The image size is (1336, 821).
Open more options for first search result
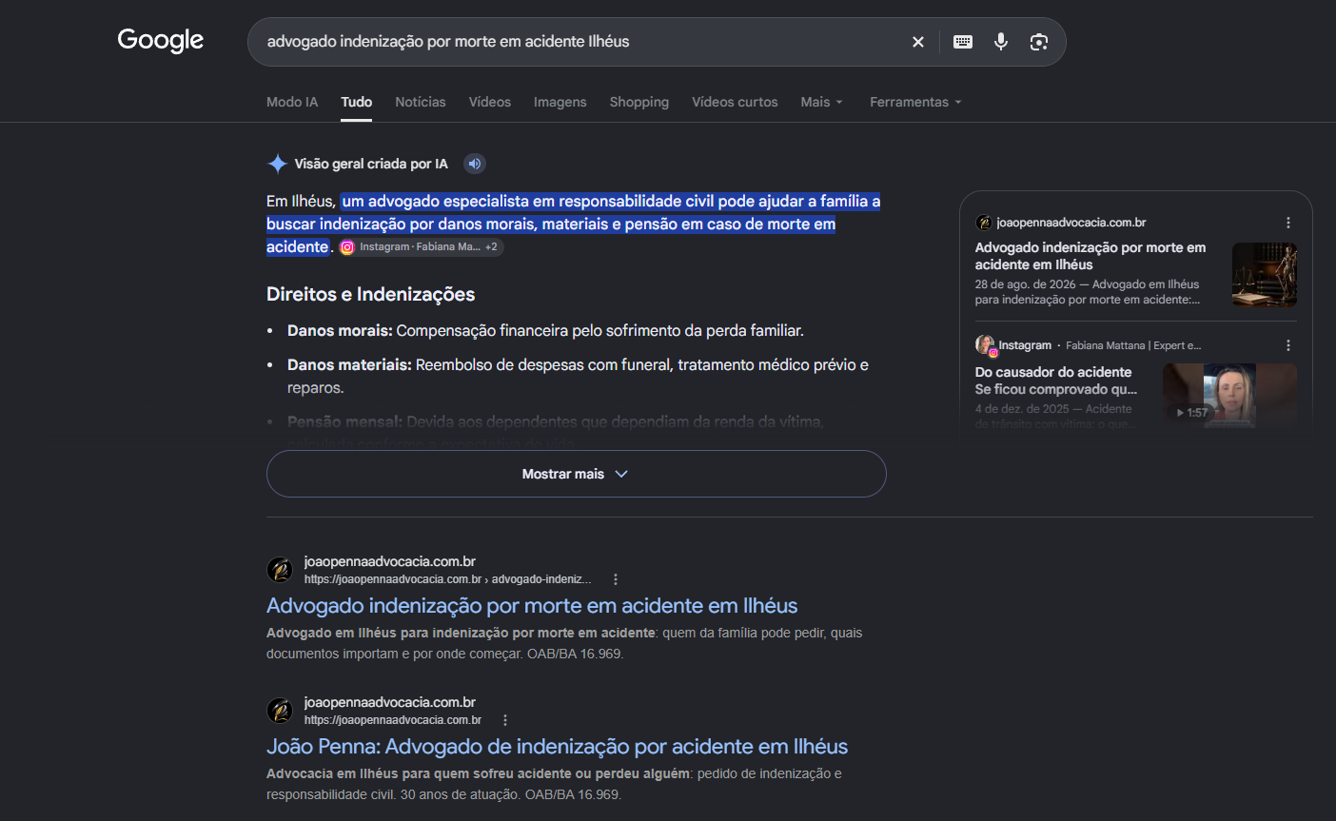tap(616, 579)
